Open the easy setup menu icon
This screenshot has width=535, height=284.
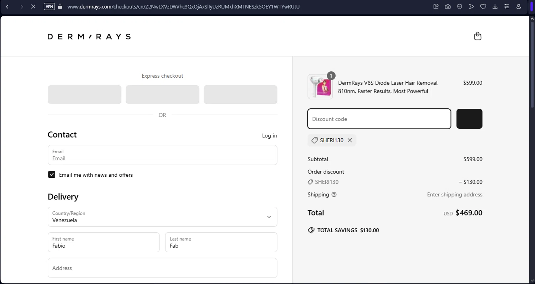pyautogui.click(x=507, y=6)
